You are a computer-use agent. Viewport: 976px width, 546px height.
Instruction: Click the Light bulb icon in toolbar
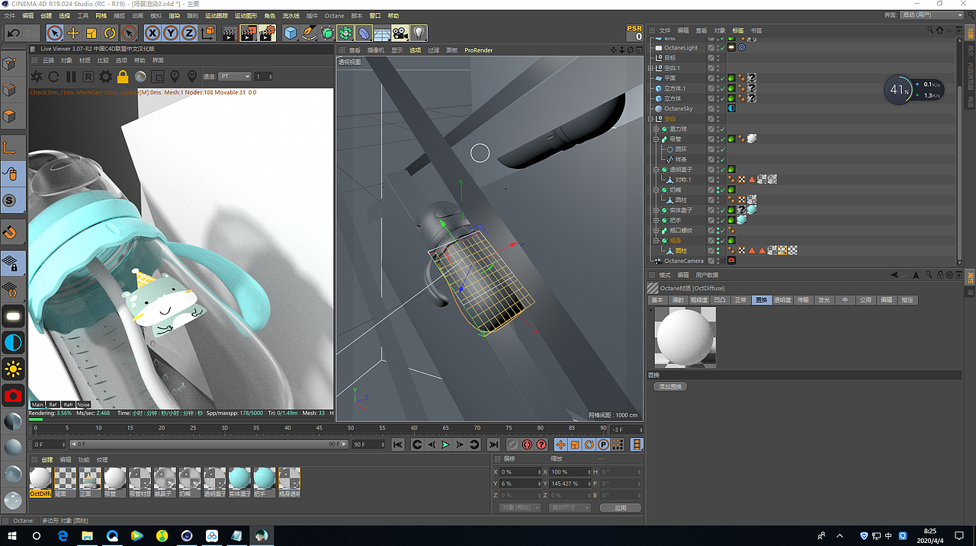419,33
